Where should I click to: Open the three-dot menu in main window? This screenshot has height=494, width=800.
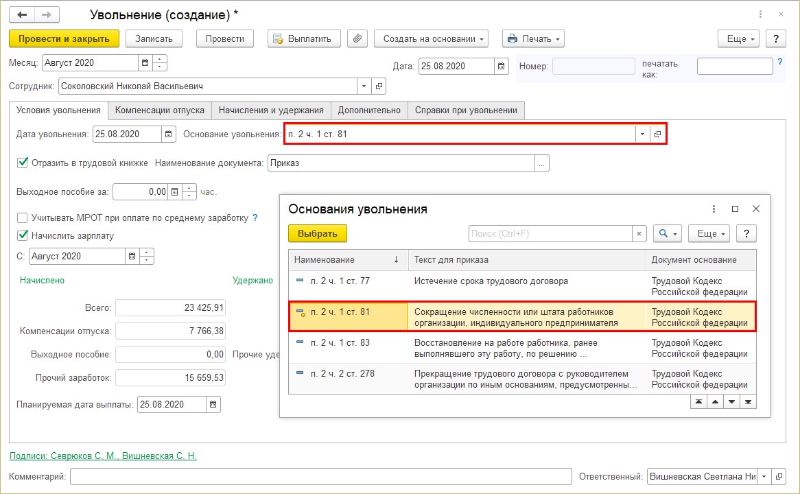pos(760,14)
